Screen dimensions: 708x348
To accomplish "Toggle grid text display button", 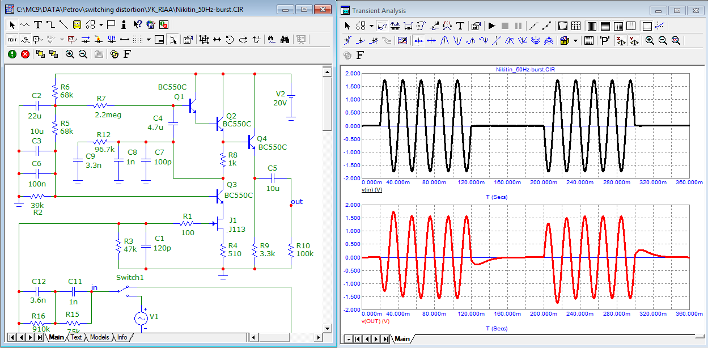I will (x=12, y=39).
